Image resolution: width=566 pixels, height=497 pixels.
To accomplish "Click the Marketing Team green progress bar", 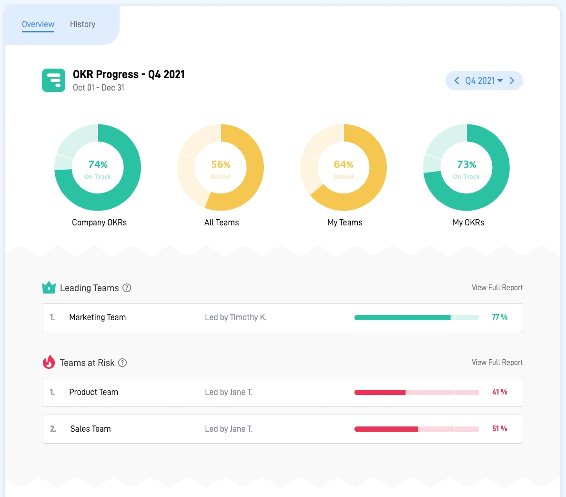I will [417, 318].
